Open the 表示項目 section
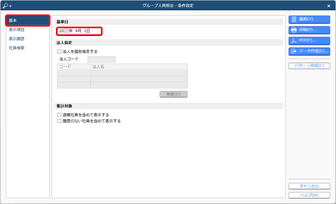336x204 pixels. coord(17,30)
